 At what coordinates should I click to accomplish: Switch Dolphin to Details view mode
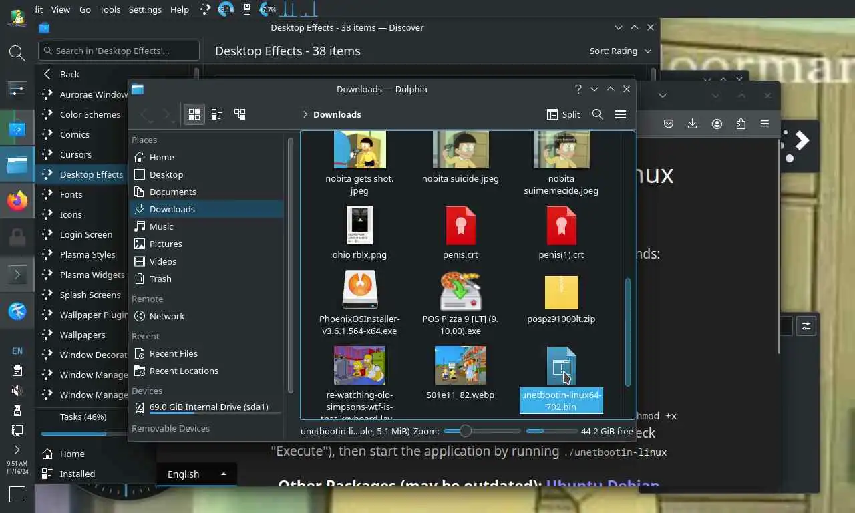pyautogui.click(x=240, y=114)
